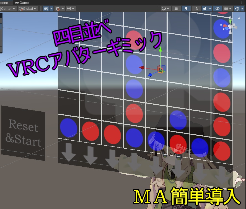Toggle 2D view mode

coord(176,9)
